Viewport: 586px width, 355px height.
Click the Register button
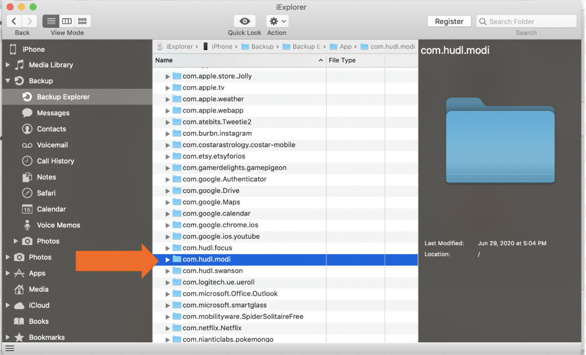point(449,21)
